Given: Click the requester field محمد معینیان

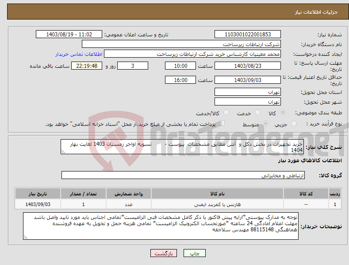Looking at the screenshot, I should coord(192,54).
